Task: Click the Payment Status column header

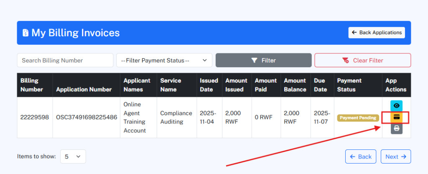Action: click(349, 85)
